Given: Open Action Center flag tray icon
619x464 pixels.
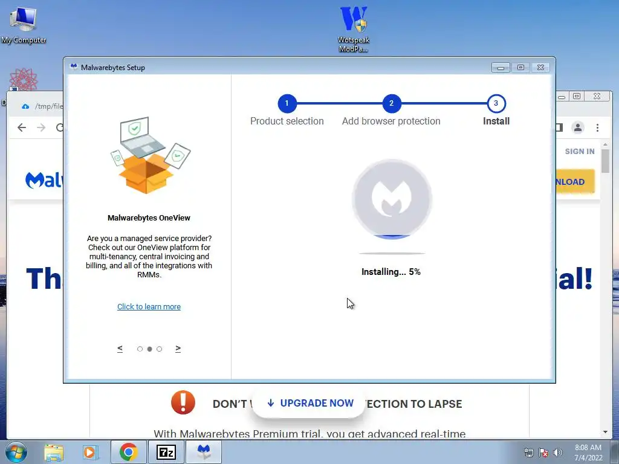Looking at the screenshot, I should click(x=543, y=453).
